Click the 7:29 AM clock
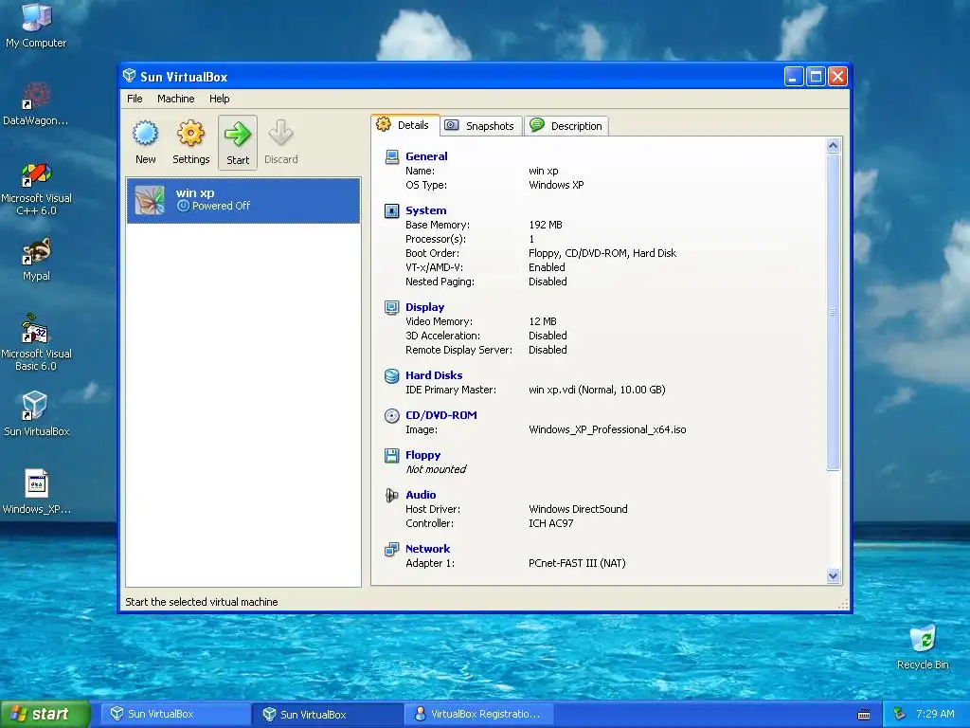 (935, 714)
